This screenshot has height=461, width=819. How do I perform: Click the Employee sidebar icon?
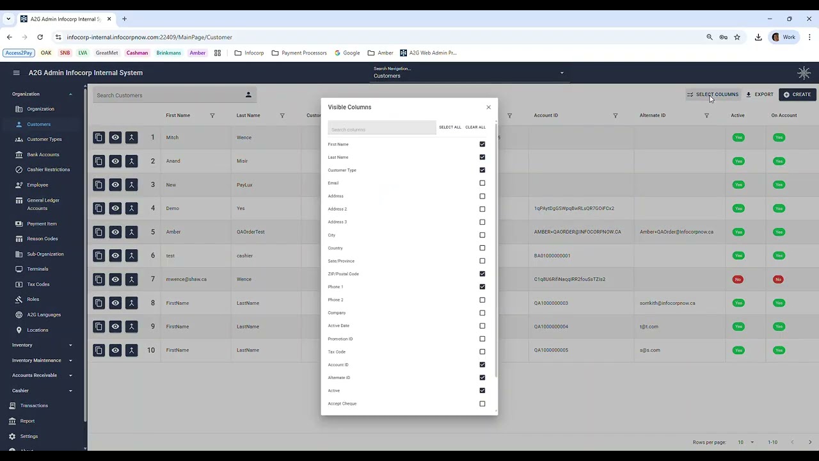click(19, 185)
